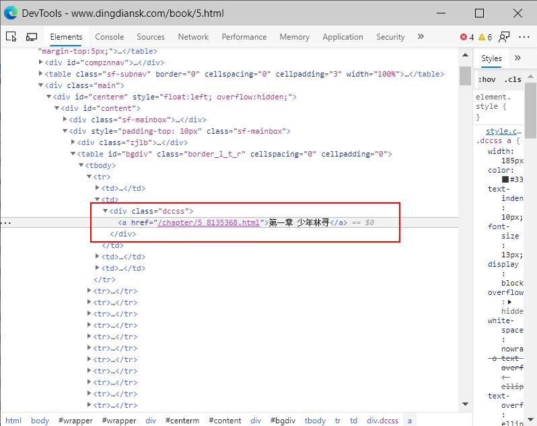This screenshot has height=426, width=537.
Task: Open the Security tab
Action: (x=390, y=36)
